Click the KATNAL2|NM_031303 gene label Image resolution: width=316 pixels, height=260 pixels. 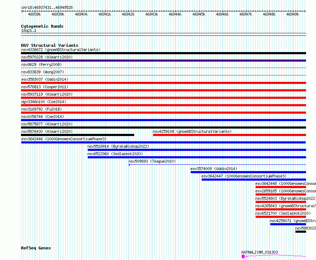(260, 252)
